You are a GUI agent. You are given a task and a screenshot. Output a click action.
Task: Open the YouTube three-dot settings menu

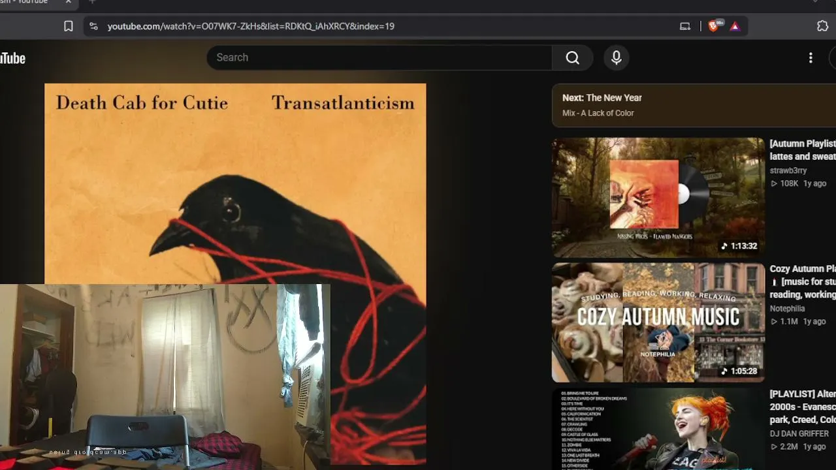811,57
